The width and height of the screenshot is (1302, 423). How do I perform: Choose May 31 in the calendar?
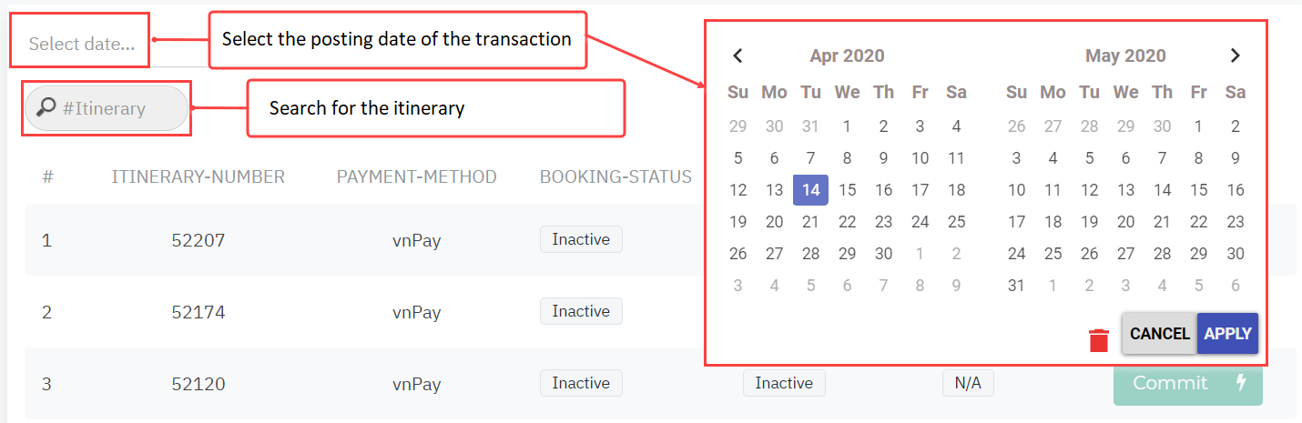(1016, 286)
